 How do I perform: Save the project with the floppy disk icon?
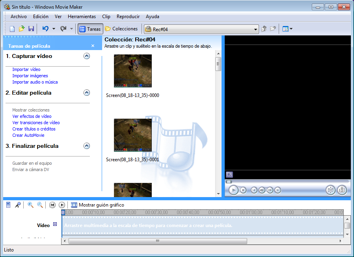click(31, 29)
